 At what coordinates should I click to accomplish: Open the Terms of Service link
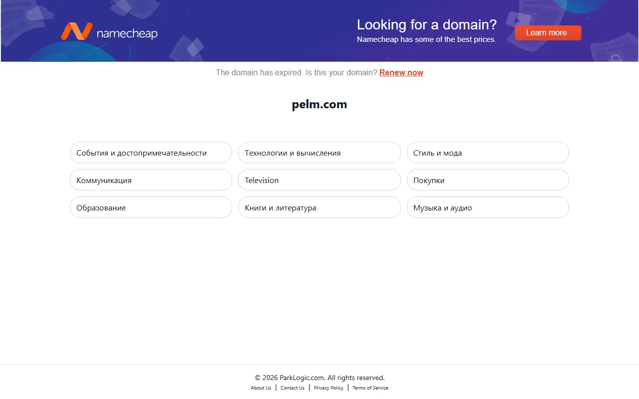(x=370, y=388)
